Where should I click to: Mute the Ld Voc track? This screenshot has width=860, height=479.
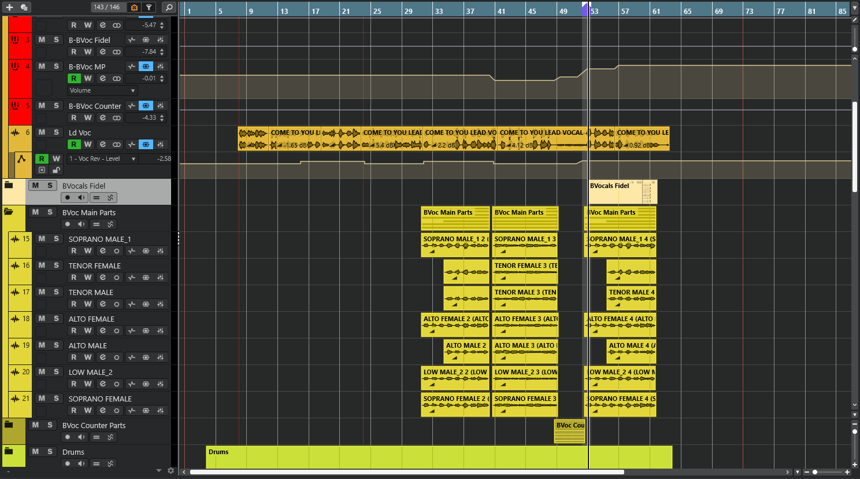42,132
